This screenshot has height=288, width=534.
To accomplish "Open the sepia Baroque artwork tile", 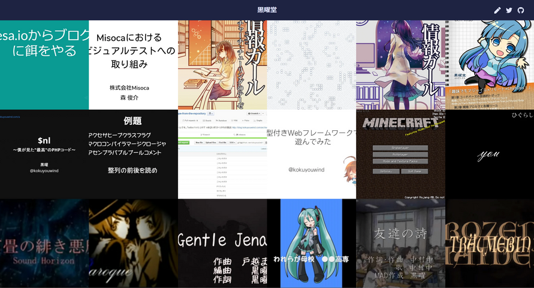I will pos(133,244).
